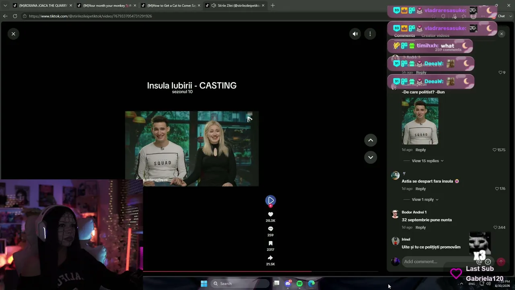Go back to the previous page
The width and height of the screenshot is (515, 290).
coord(5,16)
